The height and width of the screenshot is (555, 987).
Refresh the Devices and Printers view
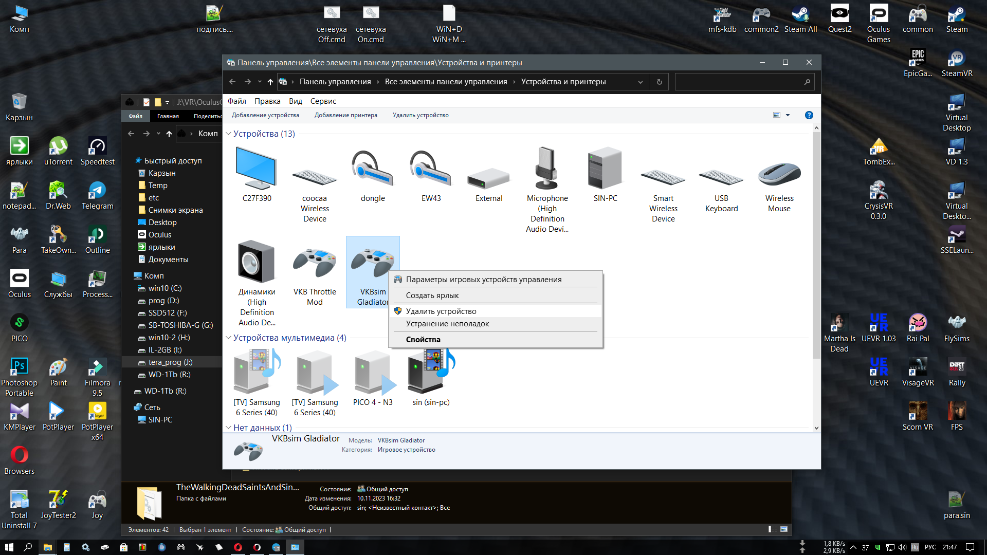click(x=659, y=82)
